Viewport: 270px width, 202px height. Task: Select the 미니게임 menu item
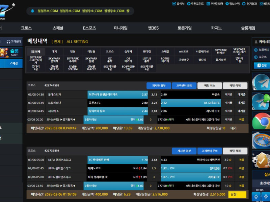[120, 28]
